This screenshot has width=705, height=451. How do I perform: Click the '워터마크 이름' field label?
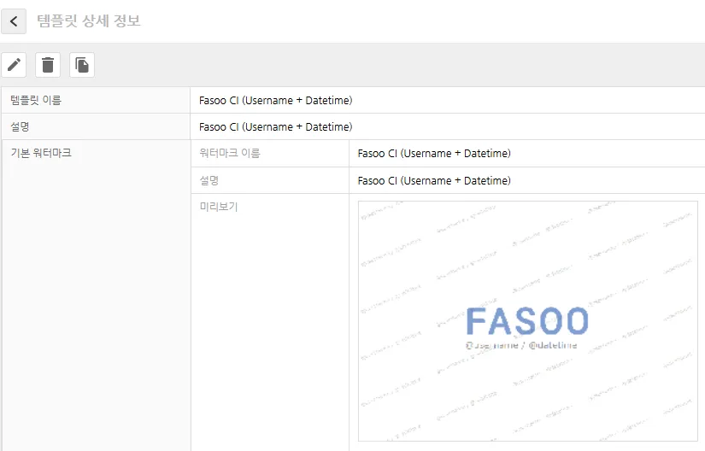pos(230,153)
